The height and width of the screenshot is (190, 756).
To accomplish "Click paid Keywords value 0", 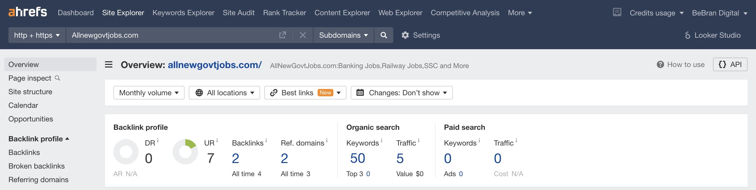I will (448, 158).
